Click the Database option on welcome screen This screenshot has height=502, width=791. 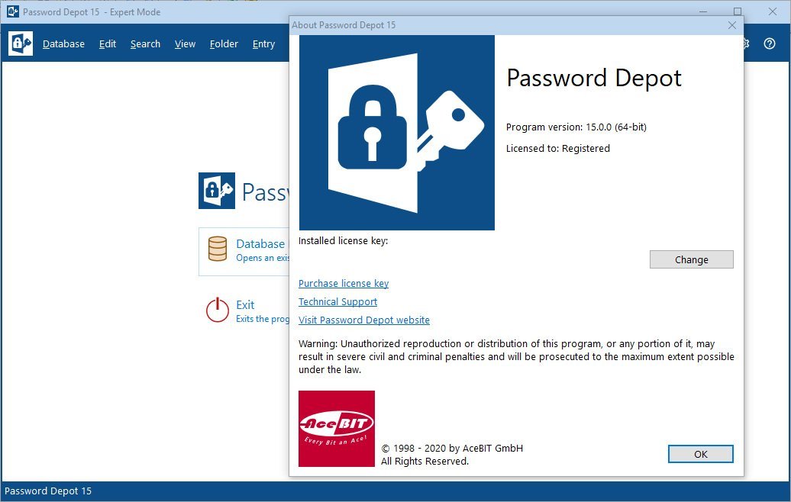tap(244, 252)
